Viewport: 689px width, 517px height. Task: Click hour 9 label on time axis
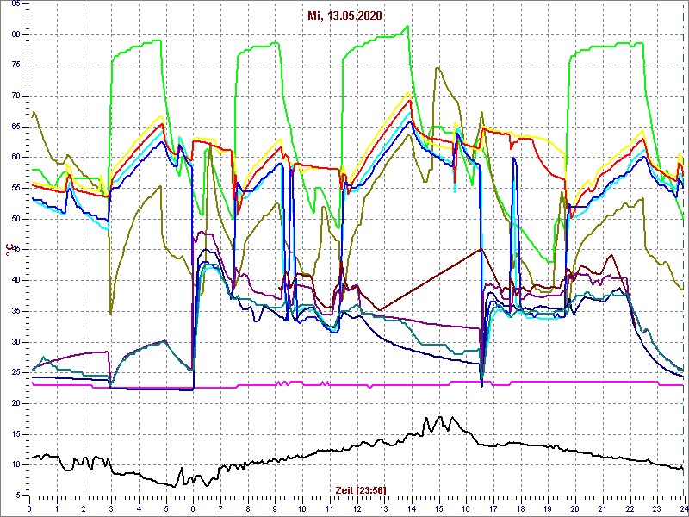click(275, 508)
